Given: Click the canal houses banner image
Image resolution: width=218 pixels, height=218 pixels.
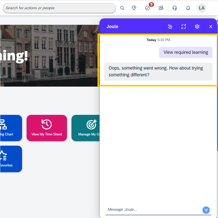Looking at the screenshot, I should click(50, 56).
